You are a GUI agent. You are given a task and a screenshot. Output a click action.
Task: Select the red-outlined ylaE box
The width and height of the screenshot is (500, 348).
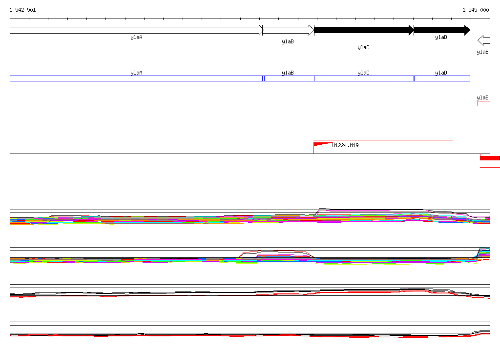click(x=483, y=103)
